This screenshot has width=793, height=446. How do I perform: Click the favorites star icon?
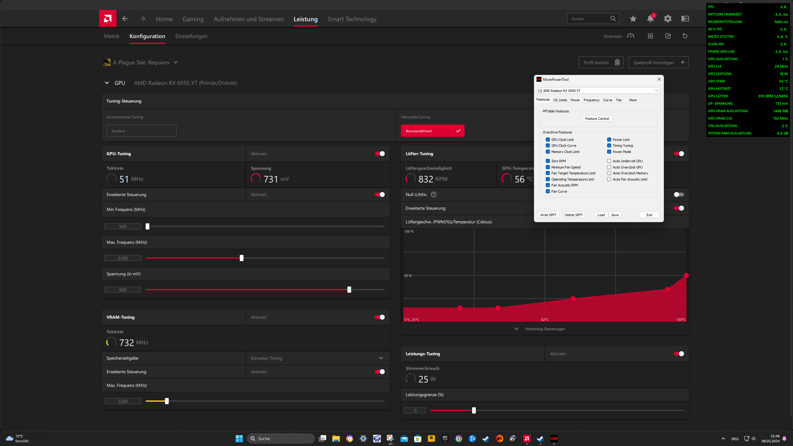click(633, 19)
